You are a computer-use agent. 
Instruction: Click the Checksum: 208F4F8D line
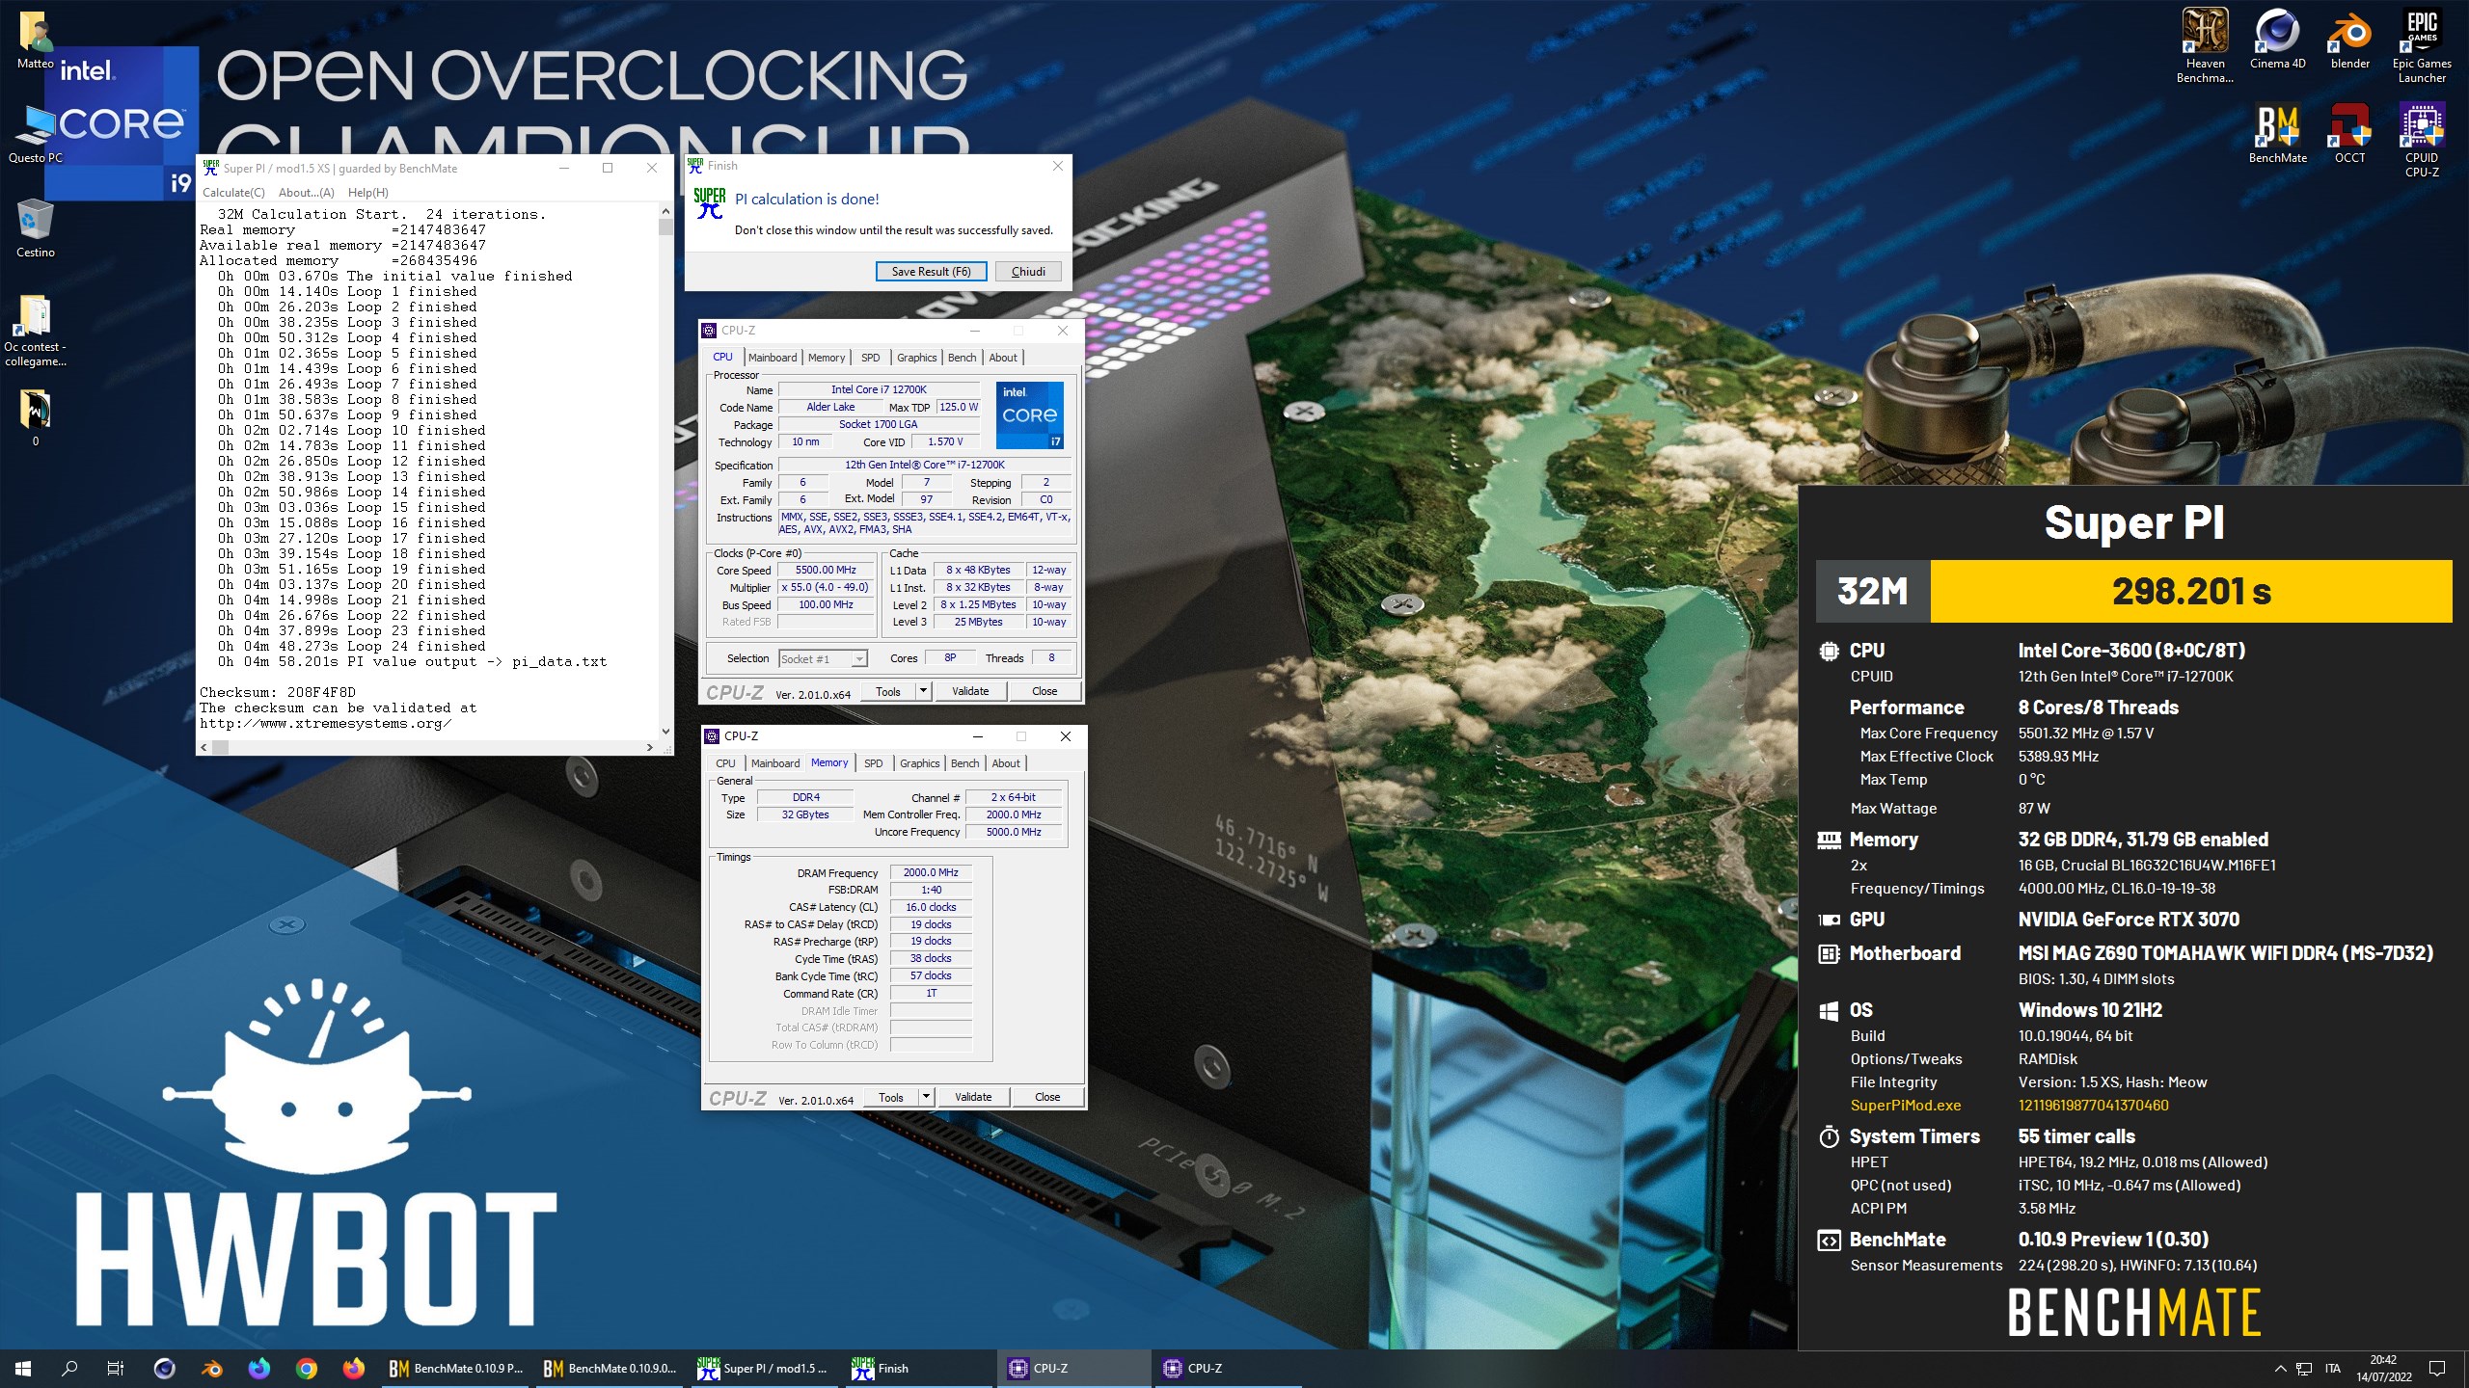point(278,692)
